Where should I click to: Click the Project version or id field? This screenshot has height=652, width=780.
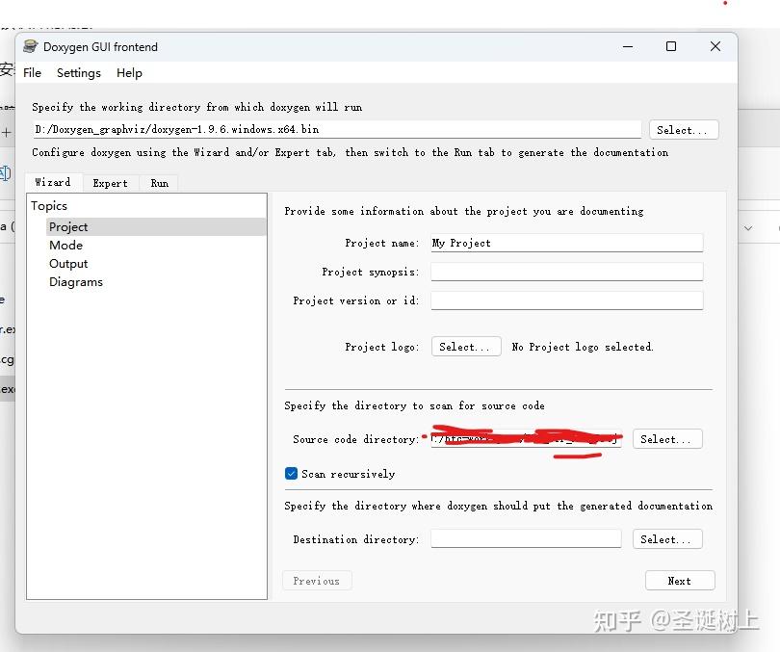566,300
